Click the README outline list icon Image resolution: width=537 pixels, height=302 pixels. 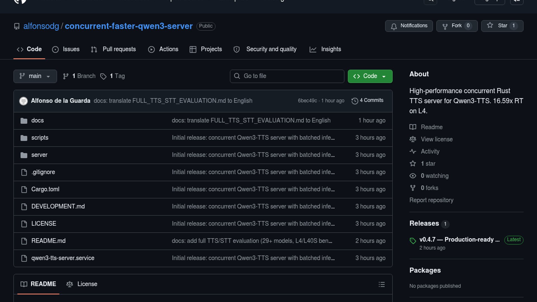point(381,284)
